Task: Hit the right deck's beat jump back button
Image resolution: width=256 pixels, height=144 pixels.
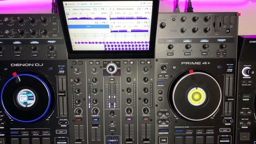Action: pyautogui.click(x=160, y=122)
